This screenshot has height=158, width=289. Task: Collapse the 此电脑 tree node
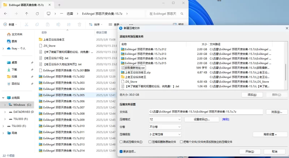[3, 98]
